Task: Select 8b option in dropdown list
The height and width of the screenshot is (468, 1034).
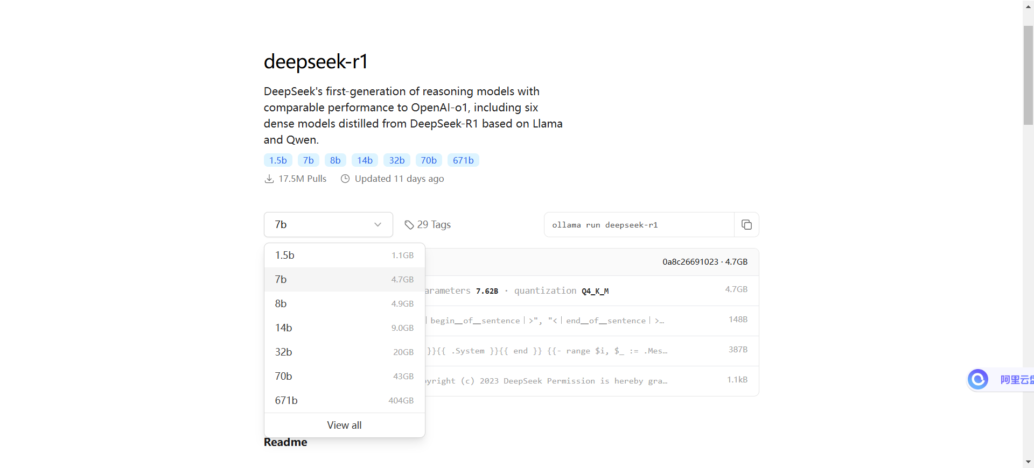Action: pos(345,304)
